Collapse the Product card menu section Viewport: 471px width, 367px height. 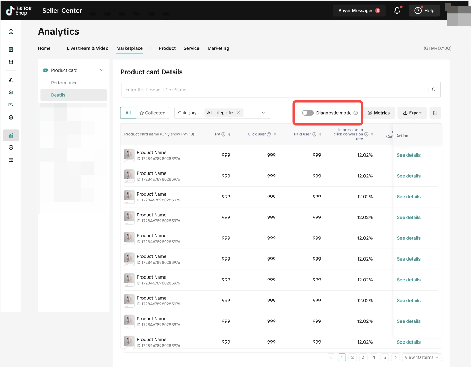click(x=102, y=70)
